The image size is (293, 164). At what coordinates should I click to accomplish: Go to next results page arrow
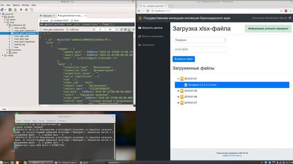tap(117, 30)
